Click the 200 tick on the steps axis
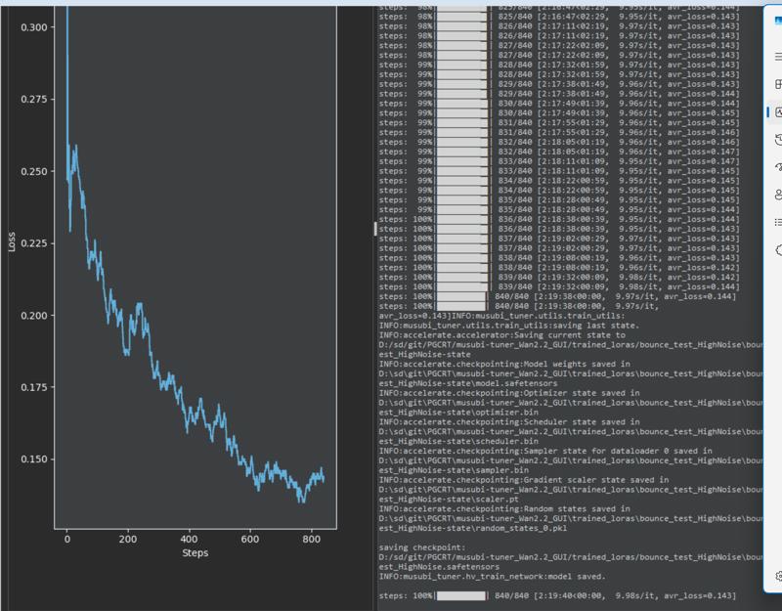The height and width of the screenshot is (611, 782). [x=128, y=540]
